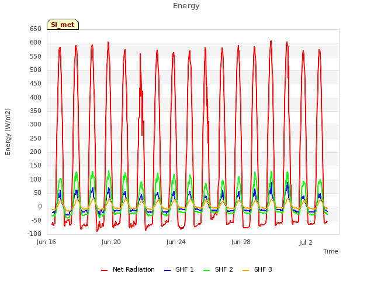374x281 pixels.
Task: Click the 150 y-axis tick label
Action: click(36, 165)
